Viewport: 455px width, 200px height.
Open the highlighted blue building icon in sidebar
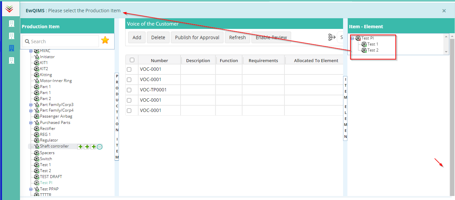(12, 48)
